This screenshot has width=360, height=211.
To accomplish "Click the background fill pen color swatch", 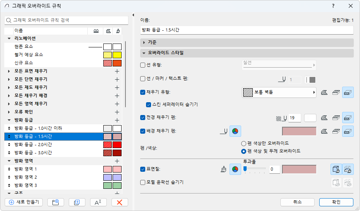I will tap(299, 131).
